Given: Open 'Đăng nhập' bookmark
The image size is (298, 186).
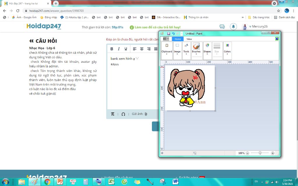Looking at the screenshot, I should point(49,17).
